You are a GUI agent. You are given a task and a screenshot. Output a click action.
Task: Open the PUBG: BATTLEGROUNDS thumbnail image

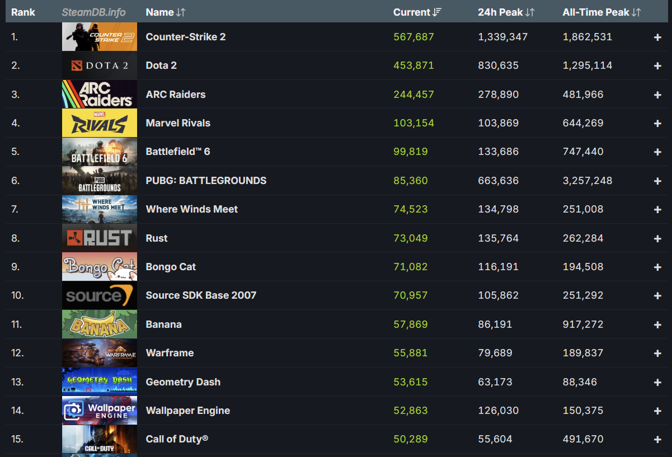point(100,181)
